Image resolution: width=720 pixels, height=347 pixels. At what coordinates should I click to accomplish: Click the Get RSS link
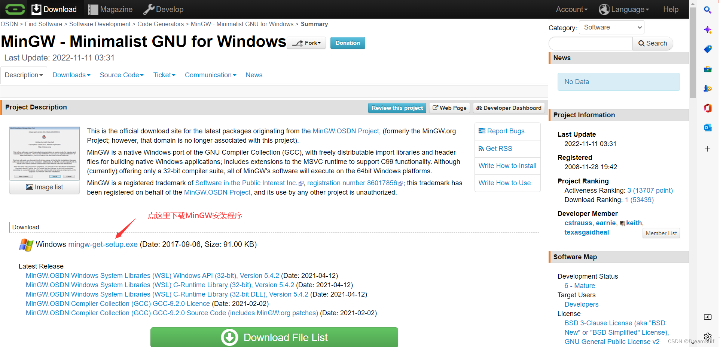point(495,149)
